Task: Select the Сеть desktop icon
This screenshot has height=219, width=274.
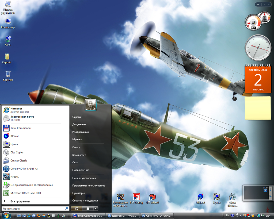Action: (8, 41)
